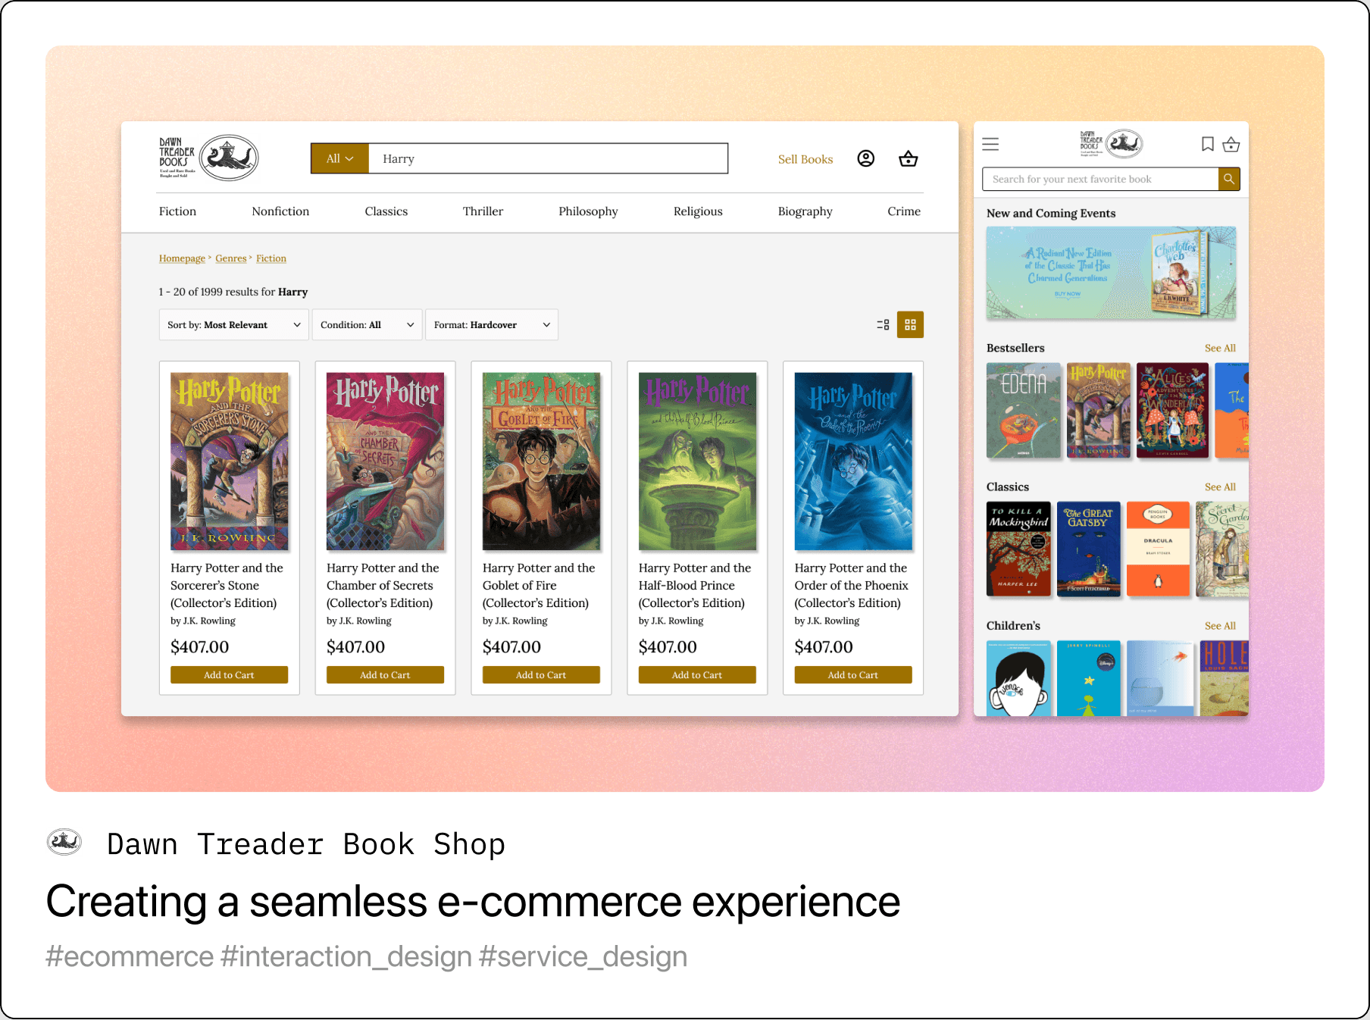Viewport: 1370px width, 1020px height.
Task: Select the grid view layout icon
Action: click(910, 324)
